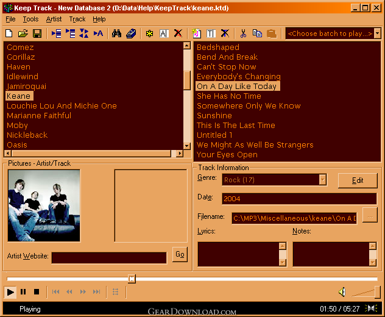The image size is (385, 317).
Task: Mute audio with the speaker icon
Action: (x=342, y=292)
